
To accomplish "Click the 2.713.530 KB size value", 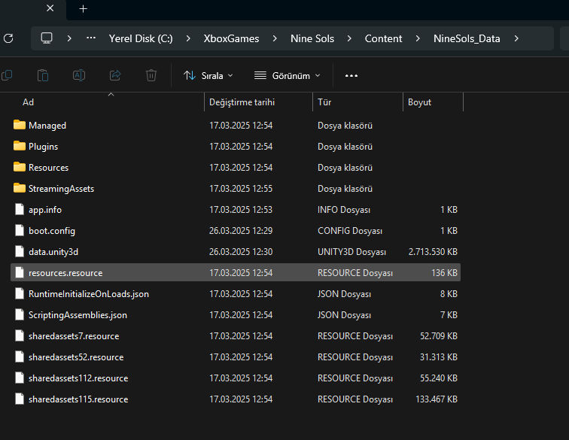I will 433,252.
